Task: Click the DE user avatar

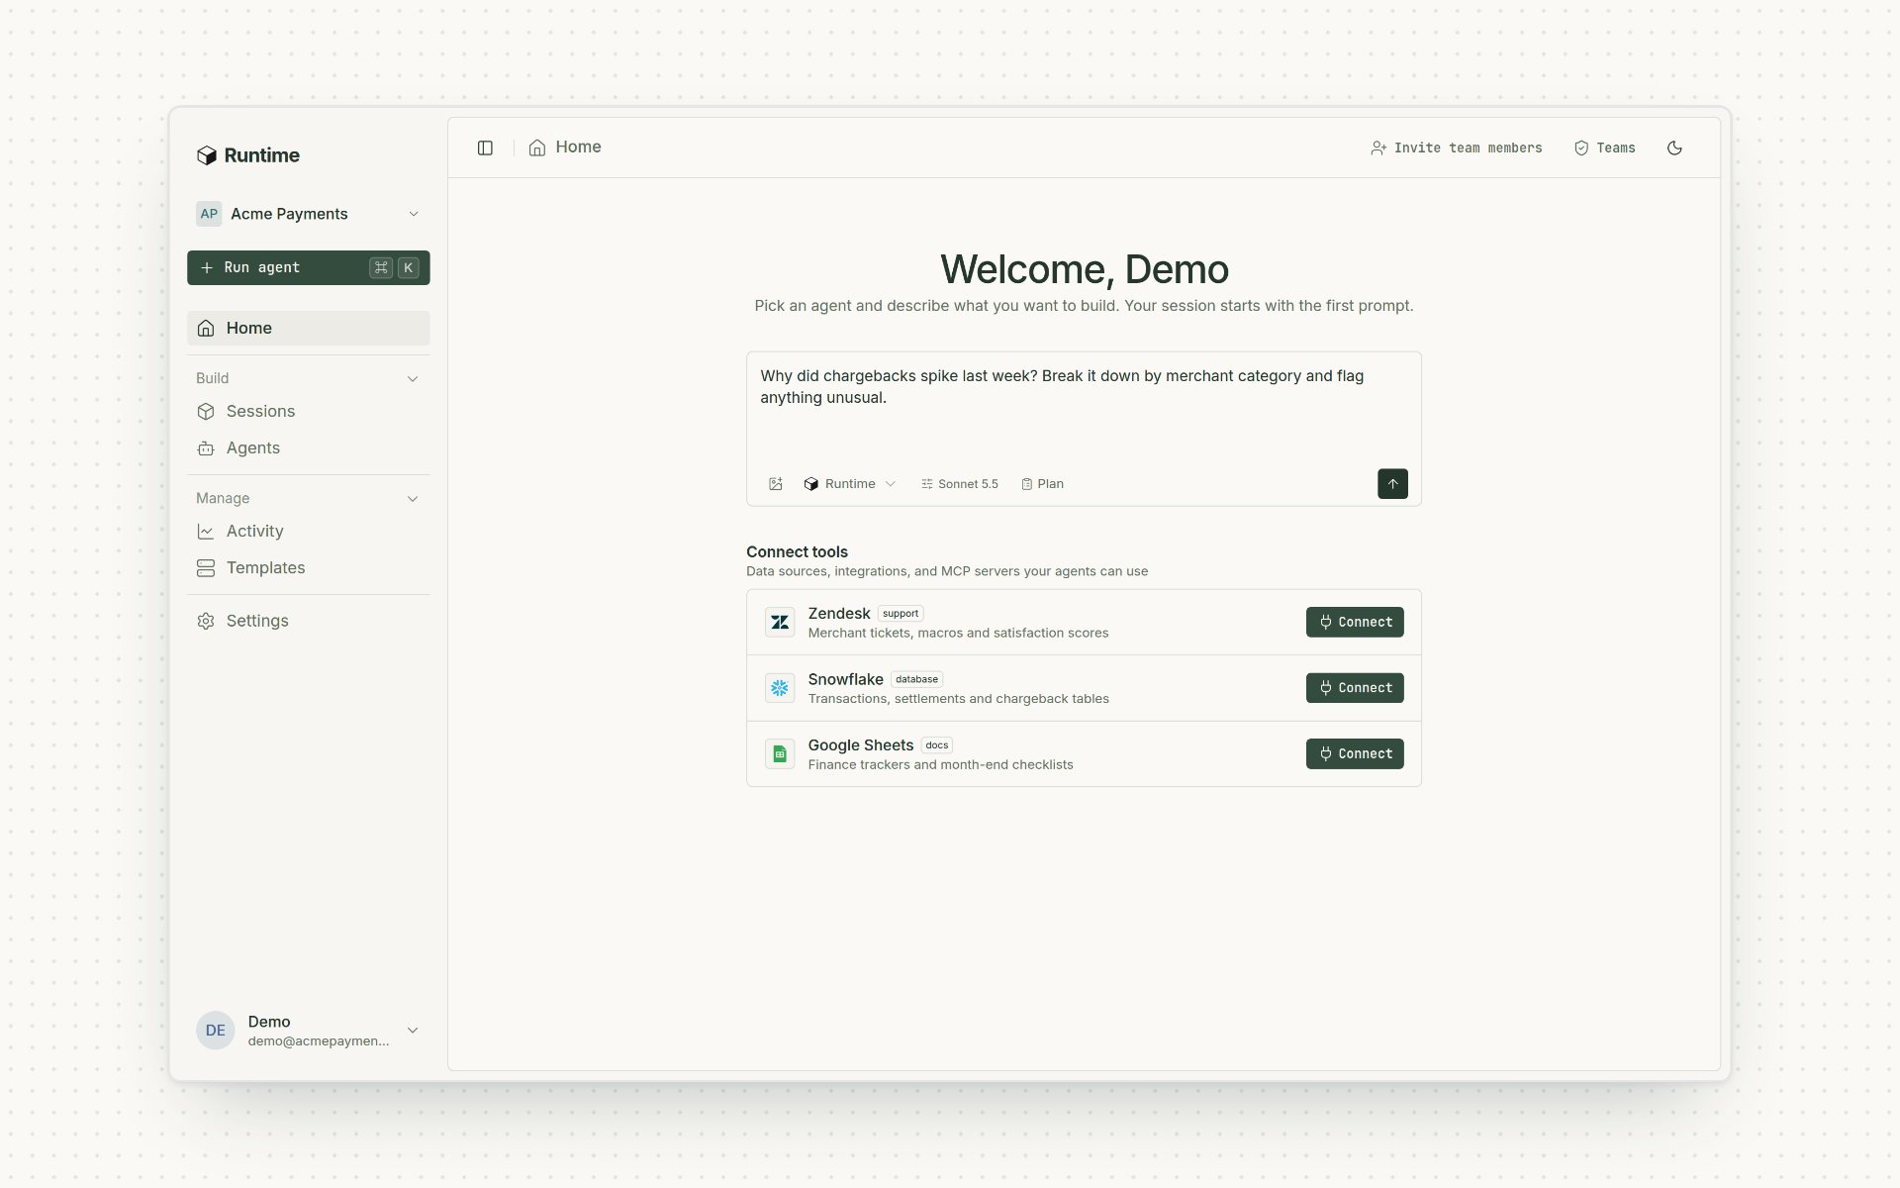Action: click(215, 1031)
